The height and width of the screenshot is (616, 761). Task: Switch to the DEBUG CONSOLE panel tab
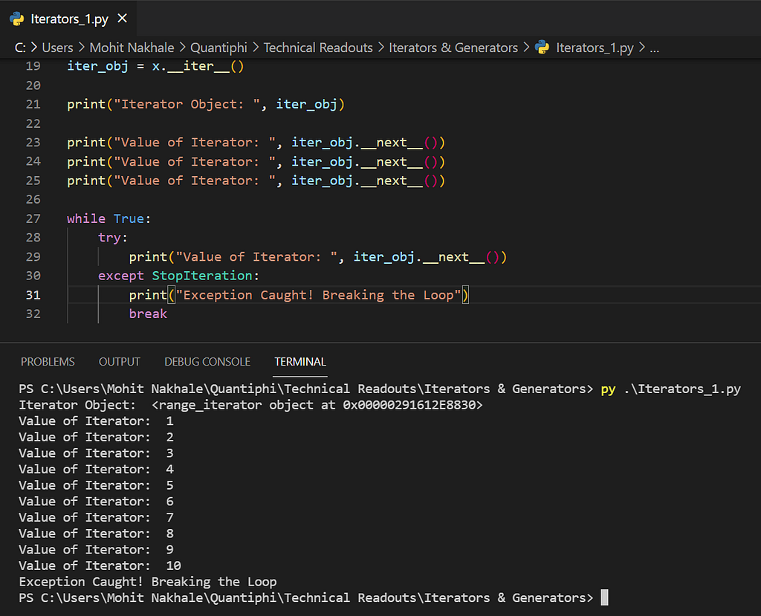207,362
